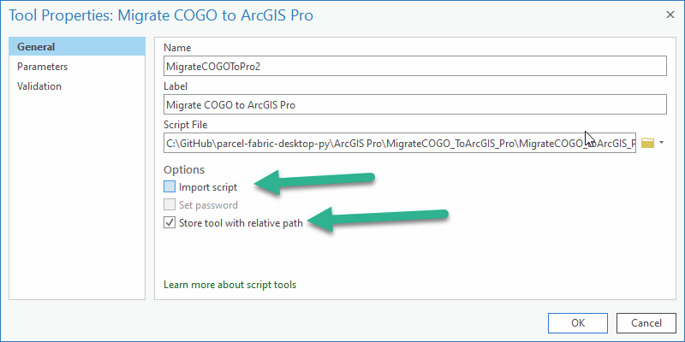Uncheck Store tool with relative path

(x=170, y=223)
